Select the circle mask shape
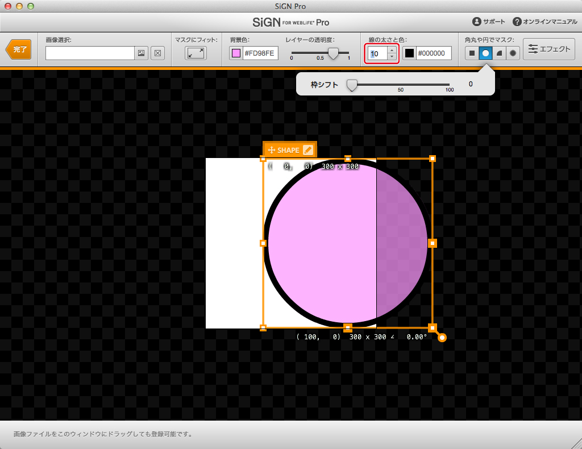Viewport: 582px width, 449px height. point(485,53)
